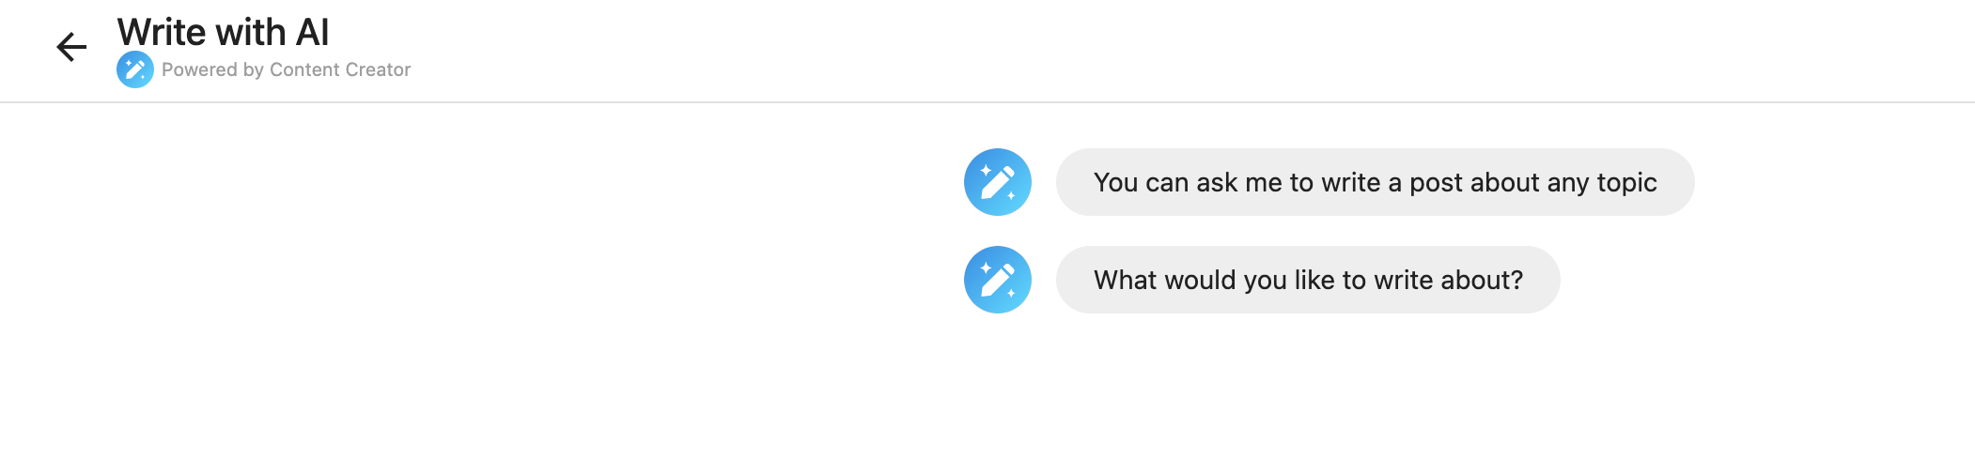Click the empty chat area left of messages
This screenshot has width=1975, height=458.
coord(470,235)
